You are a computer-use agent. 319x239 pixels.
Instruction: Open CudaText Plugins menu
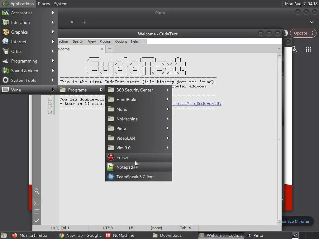click(x=105, y=41)
